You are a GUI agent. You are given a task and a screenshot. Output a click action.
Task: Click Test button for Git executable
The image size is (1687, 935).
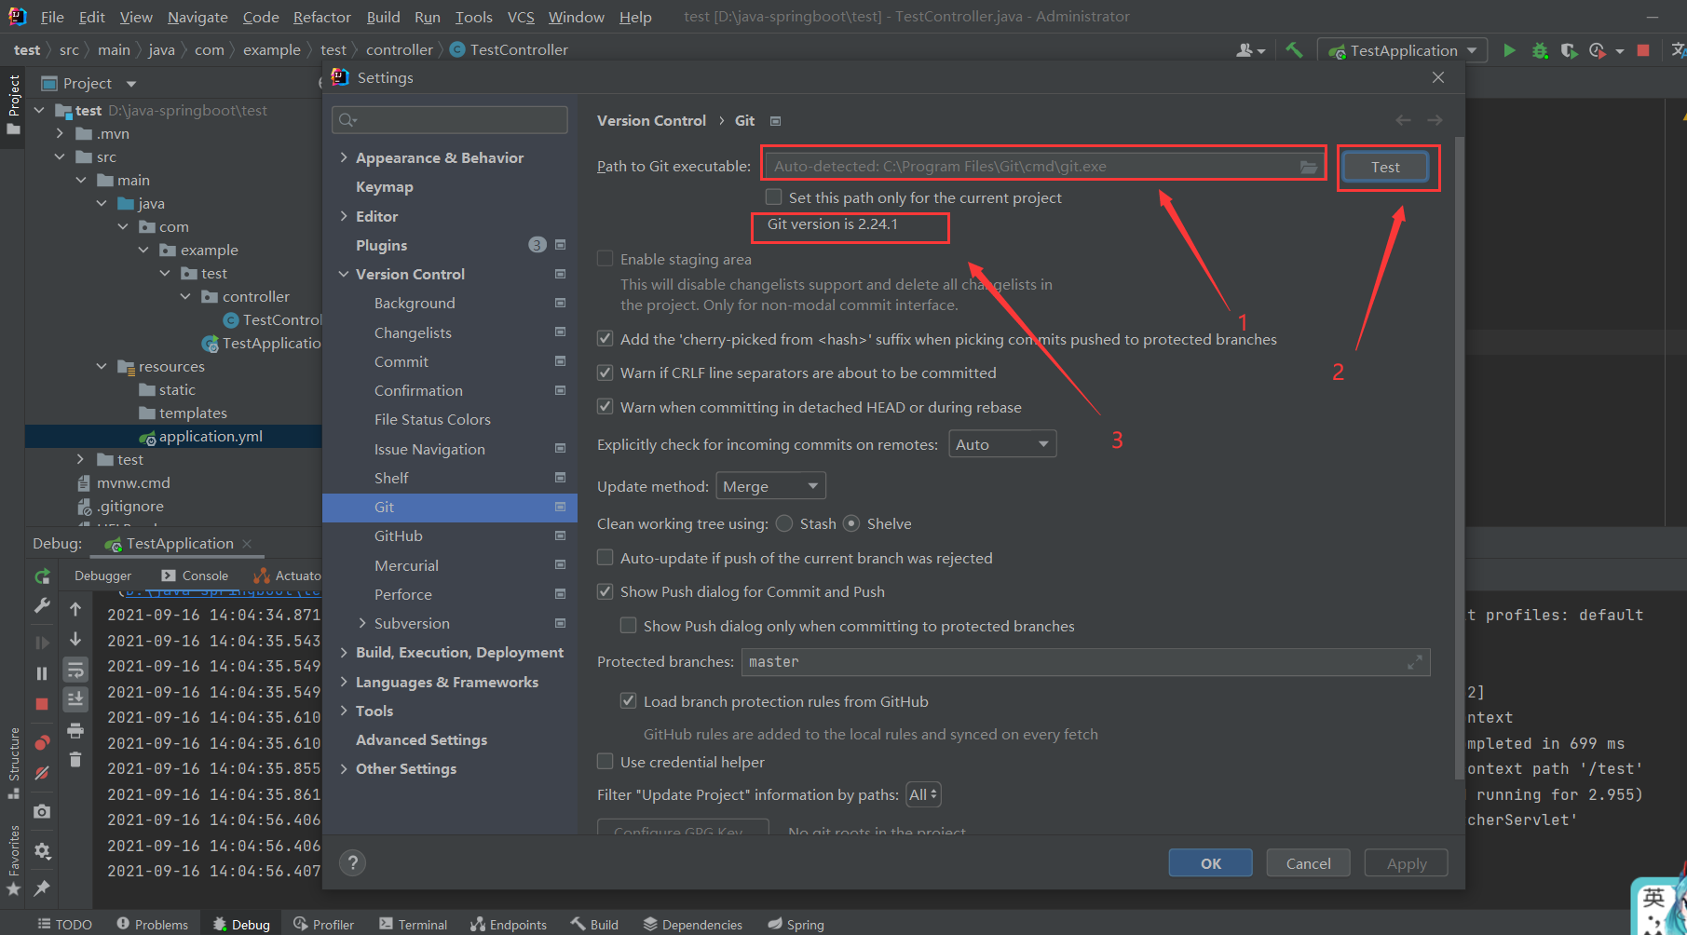click(x=1385, y=167)
